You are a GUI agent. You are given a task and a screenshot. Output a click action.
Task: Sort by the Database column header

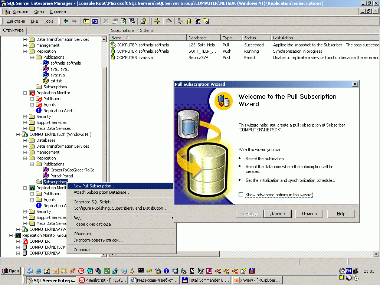click(203, 38)
